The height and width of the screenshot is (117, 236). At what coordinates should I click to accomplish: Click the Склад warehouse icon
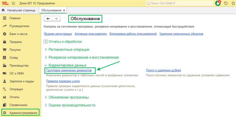5,58
